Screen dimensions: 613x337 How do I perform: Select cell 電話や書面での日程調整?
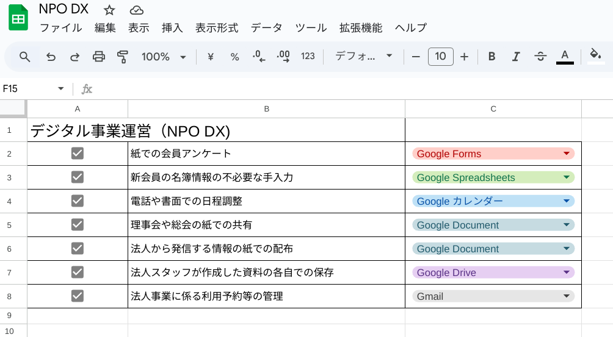[267, 201]
